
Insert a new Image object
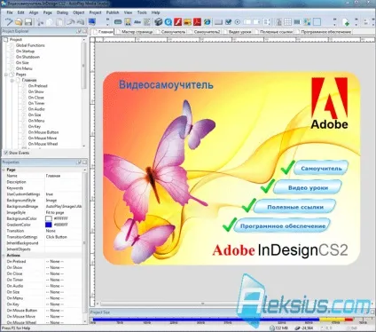128,22
